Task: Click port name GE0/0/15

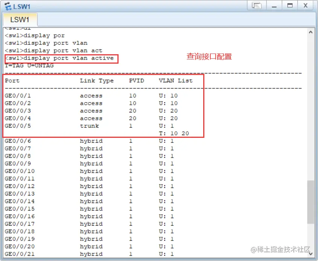Action: [x=20, y=208]
